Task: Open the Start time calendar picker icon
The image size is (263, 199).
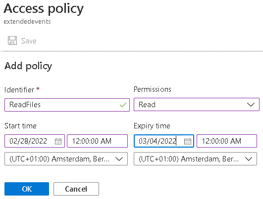Action: click(58, 142)
